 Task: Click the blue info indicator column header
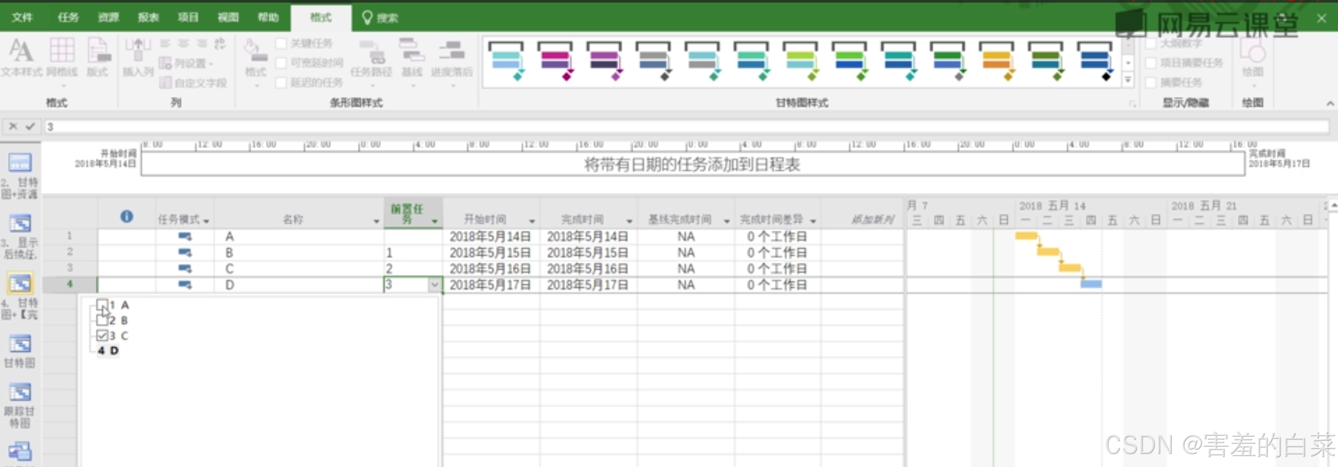(x=127, y=216)
